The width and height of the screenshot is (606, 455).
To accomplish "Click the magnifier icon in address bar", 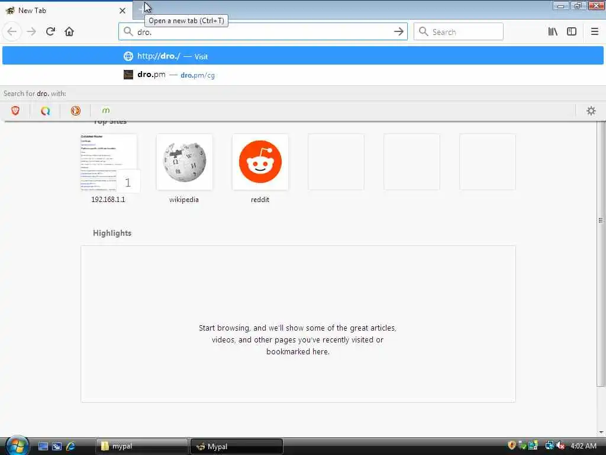I will coord(128,31).
